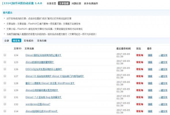170x115 pixels.
Task: Click 待发布 status of article 128
Action: coord(140,83)
